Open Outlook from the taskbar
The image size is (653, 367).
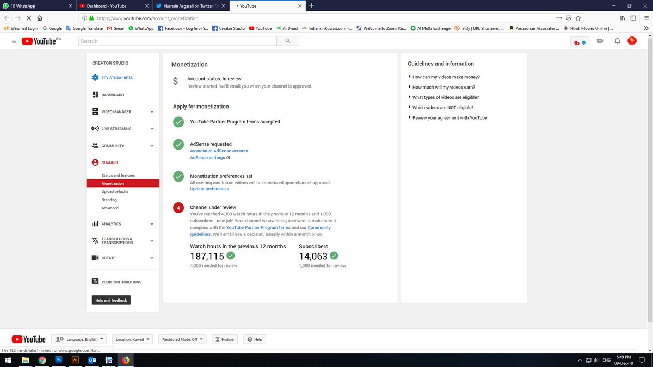tap(92, 360)
